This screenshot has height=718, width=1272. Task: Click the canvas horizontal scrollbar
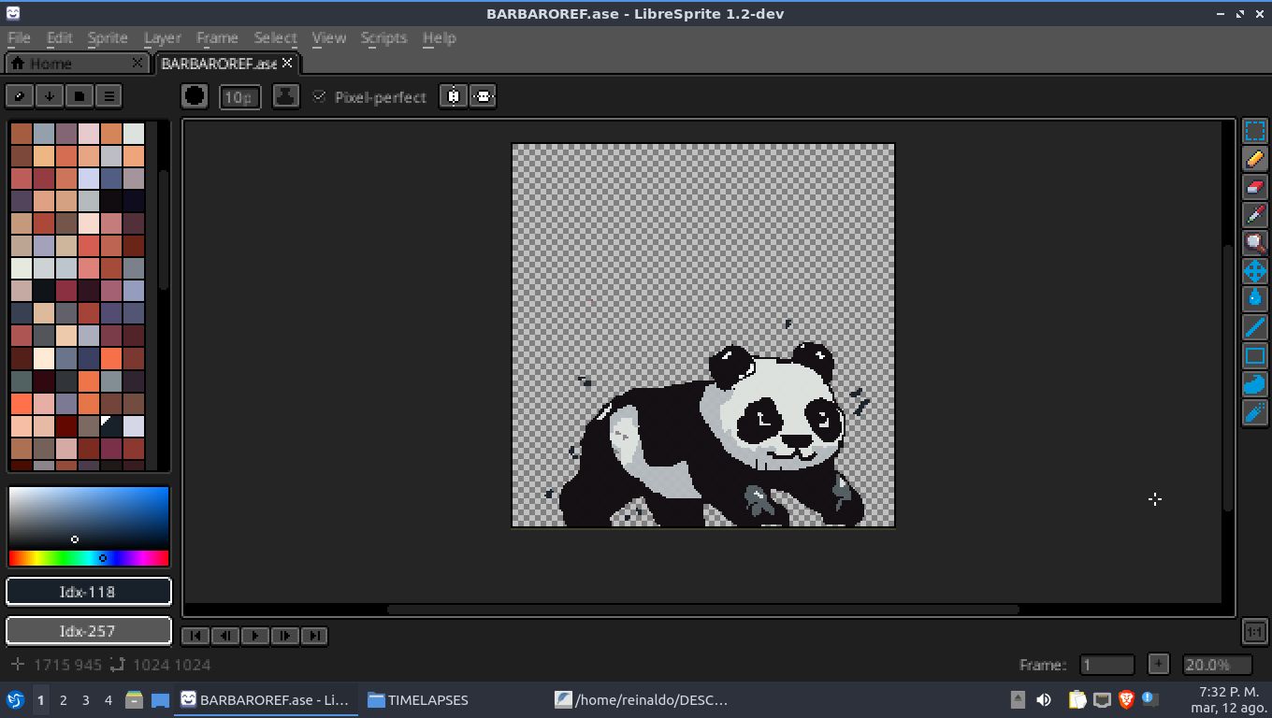click(x=702, y=610)
